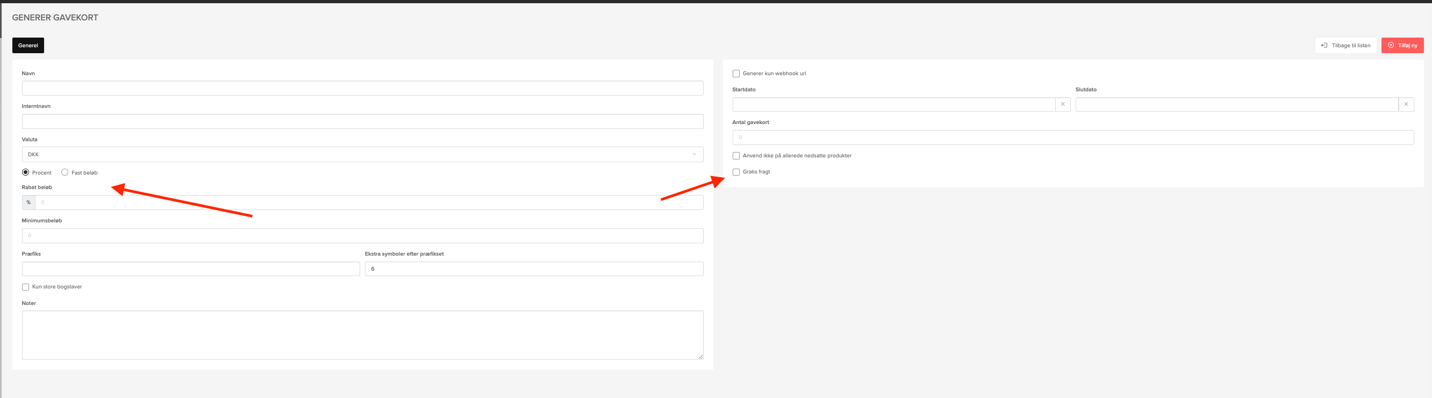
Task: Click the GENERER GAVEKORT page heading
Action: pos(55,18)
